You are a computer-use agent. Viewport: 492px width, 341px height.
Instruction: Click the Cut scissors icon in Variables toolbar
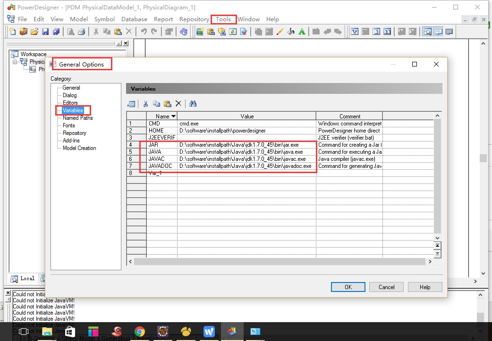click(x=145, y=104)
